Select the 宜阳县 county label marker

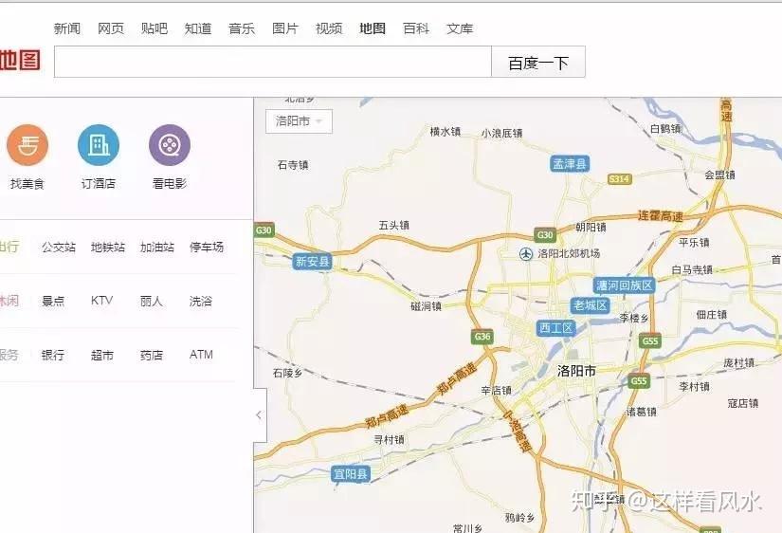351,473
